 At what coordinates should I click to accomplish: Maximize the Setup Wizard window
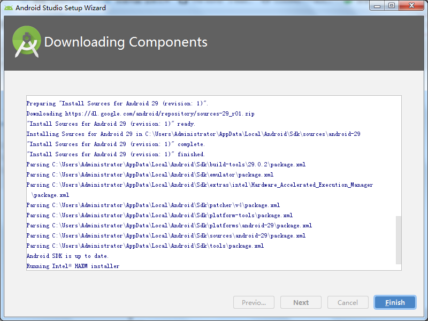[392, 6]
